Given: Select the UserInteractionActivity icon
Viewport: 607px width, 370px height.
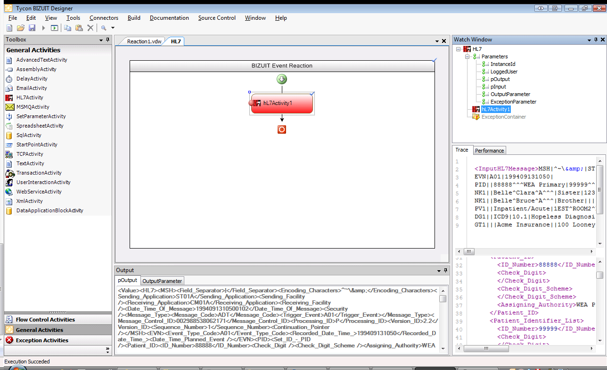Looking at the screenshot, I should 9,182.
